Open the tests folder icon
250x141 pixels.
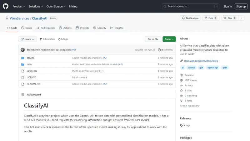[22, 65]
